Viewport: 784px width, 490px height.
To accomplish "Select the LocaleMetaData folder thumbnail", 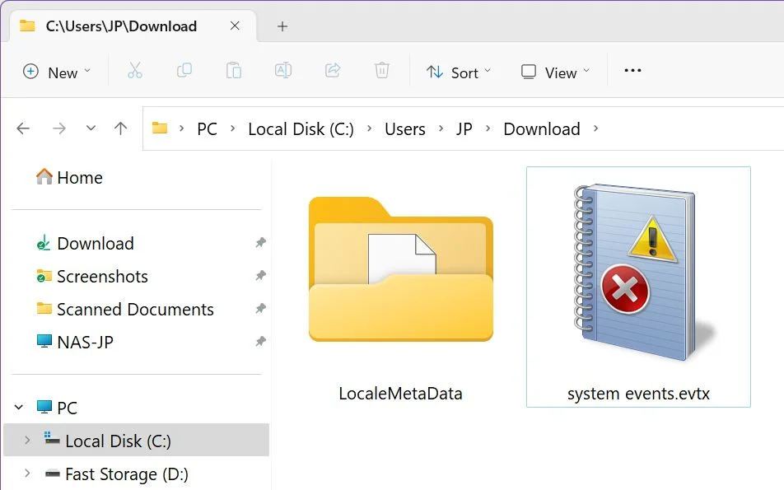I will coord(401,269).
